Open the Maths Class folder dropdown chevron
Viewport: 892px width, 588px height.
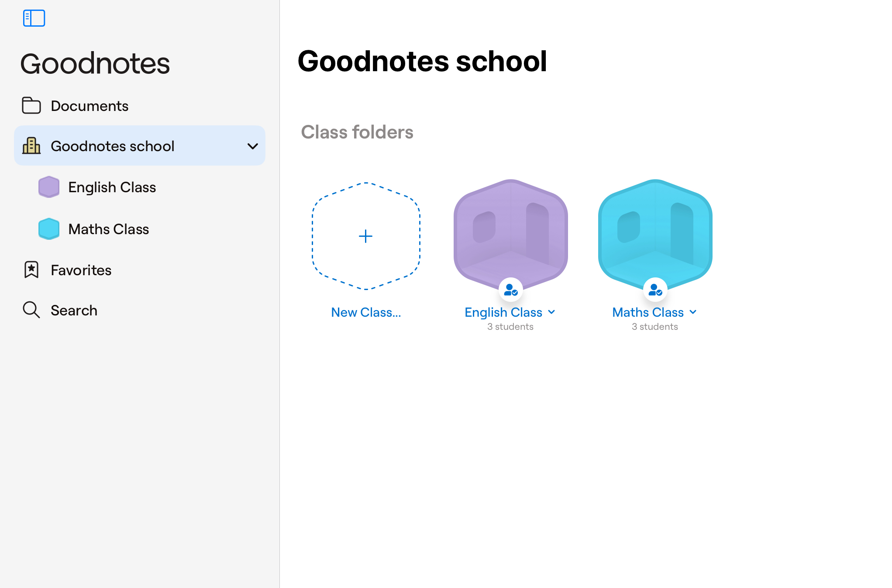click(693, 312)
